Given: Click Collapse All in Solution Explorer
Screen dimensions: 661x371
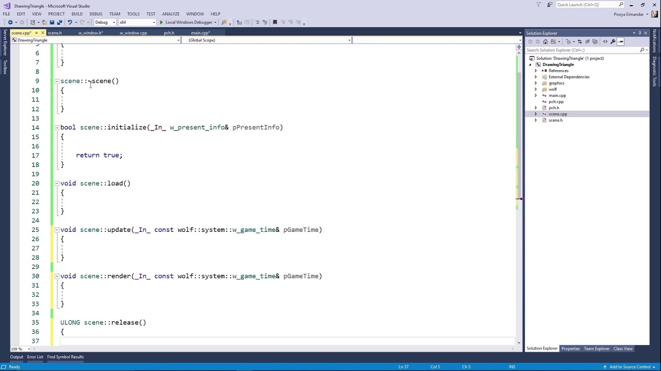Looking at the screenshot, I should (587, 42).
